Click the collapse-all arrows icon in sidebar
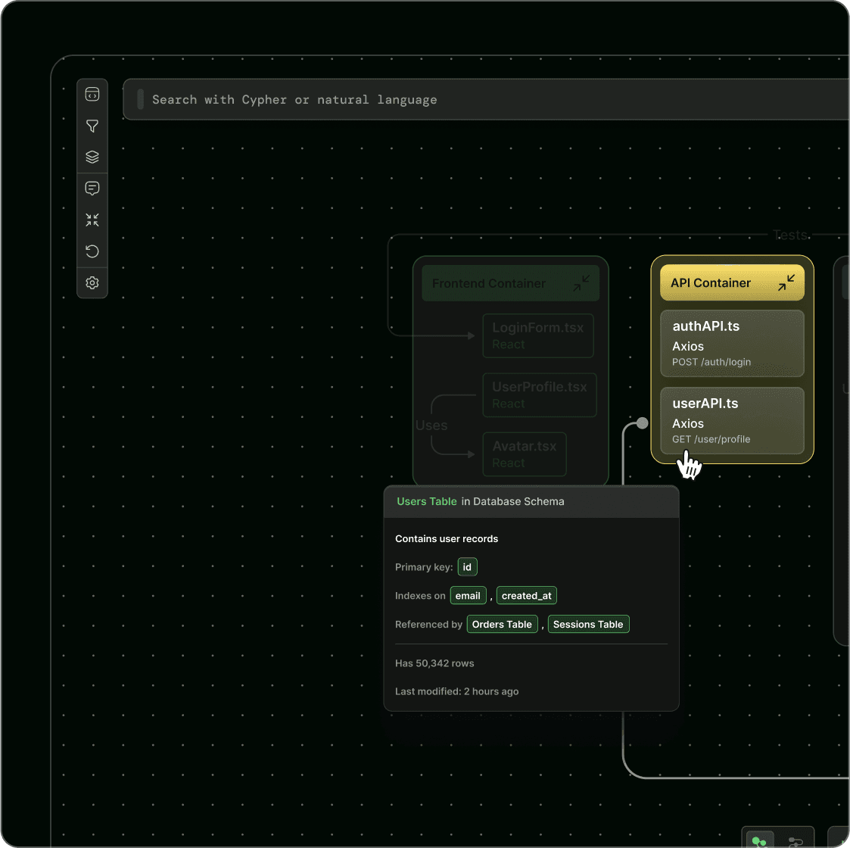Image resolution: width=850 pixels, height=848 pixels. [92, 220]
